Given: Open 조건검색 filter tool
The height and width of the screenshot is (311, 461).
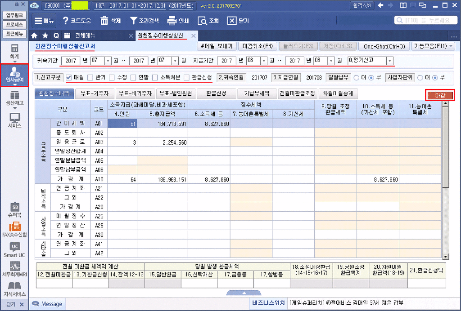Looking at the screenshot, I should tap(144, 21).
